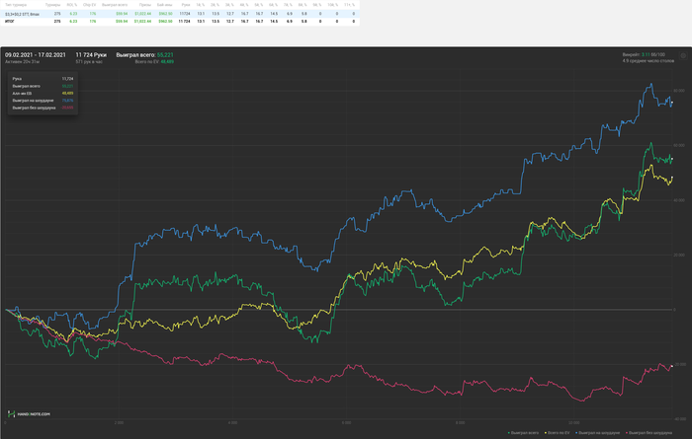Image resolution: width=692 pixels, height=439 pixels.
Task: Click 'Выиграл всего: 55,221' chart heading
Action: point(144,55)
